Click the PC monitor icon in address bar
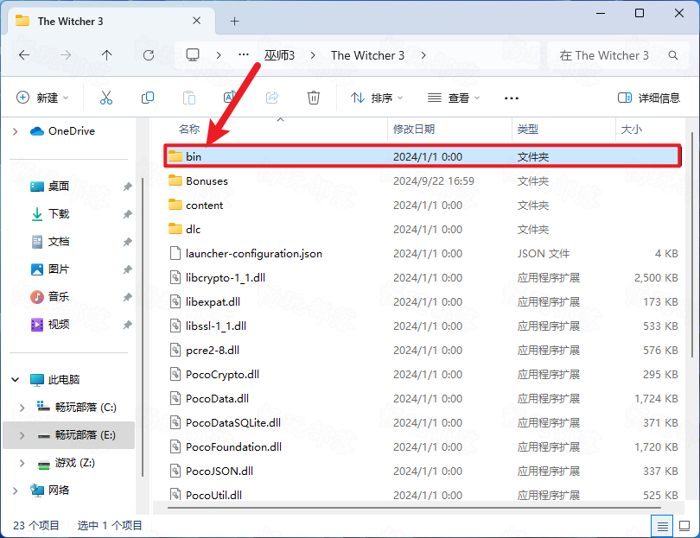700x538 pixels. pyautogui.click(x=193, y=55)
